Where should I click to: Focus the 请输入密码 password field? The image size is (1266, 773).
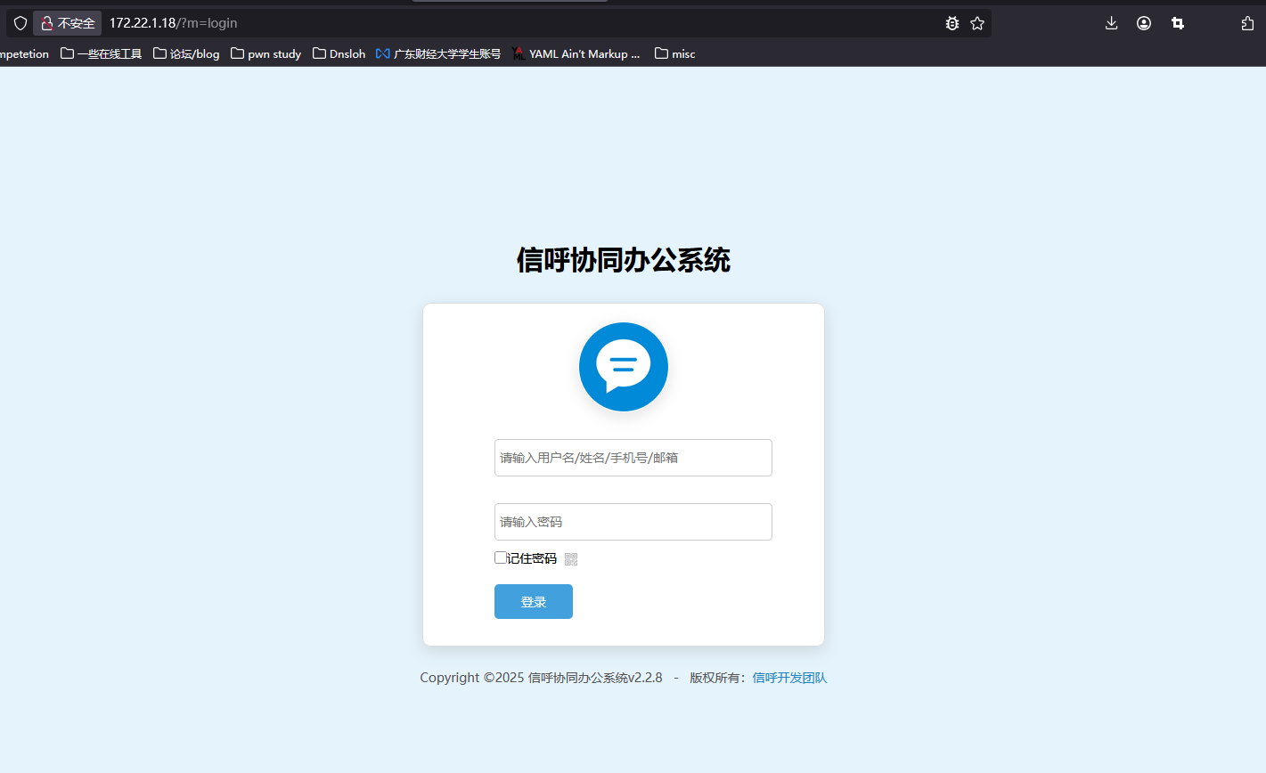tap(633, 522)
